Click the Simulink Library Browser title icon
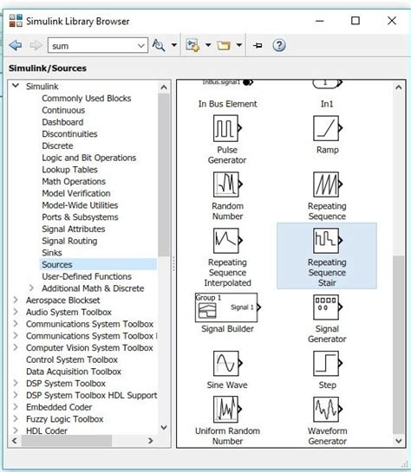This screenshot has width=411, height=472. click(x=16, y=21)
